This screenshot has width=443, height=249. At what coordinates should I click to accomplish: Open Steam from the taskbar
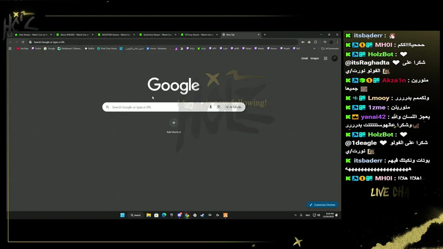202,215
